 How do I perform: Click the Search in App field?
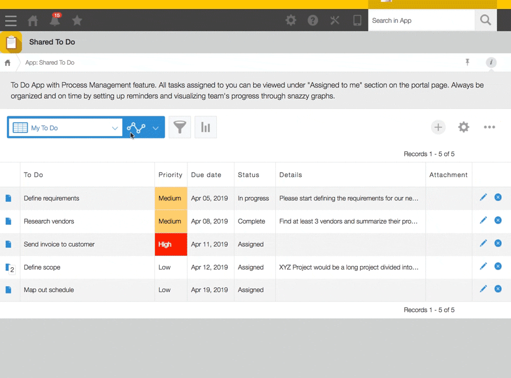(421, 20)
